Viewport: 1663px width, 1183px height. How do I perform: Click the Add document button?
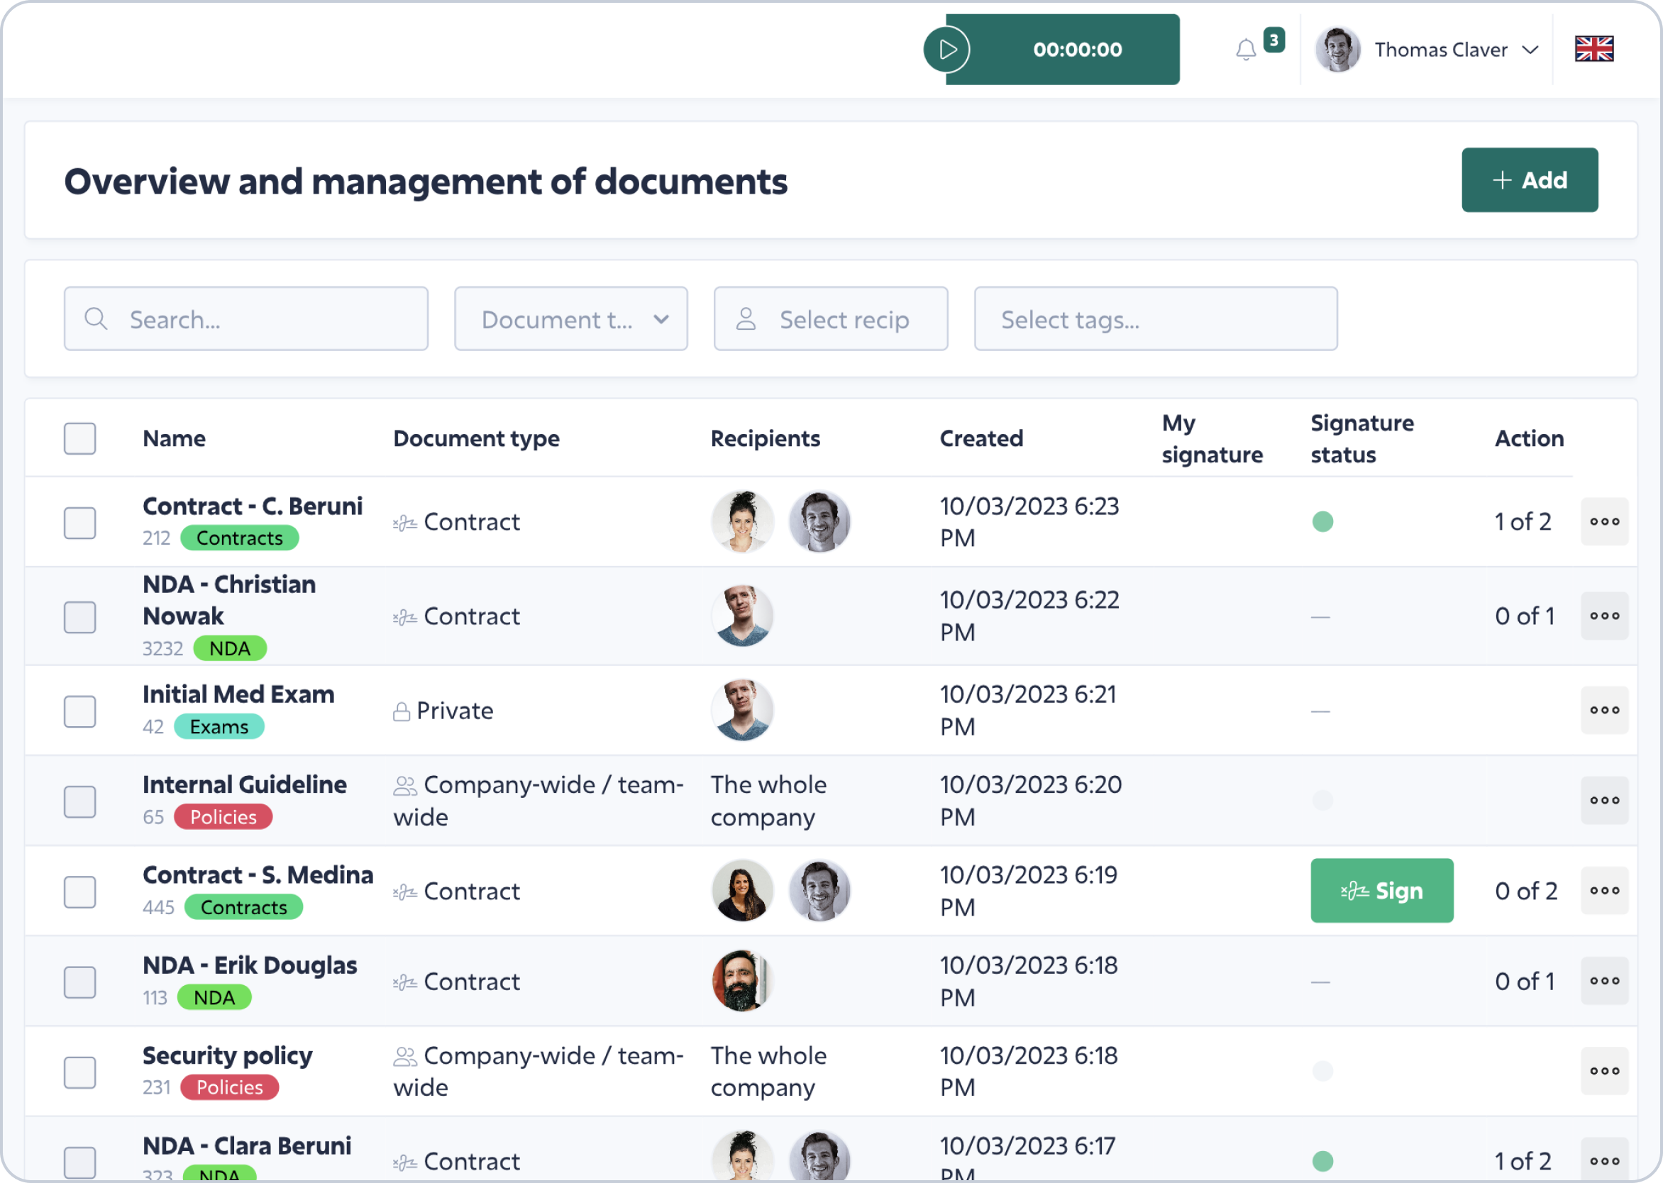pyautogui.click(x=1529, y=180)
